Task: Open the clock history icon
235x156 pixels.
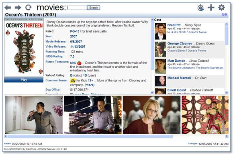Action: click(x=200, y=8)
